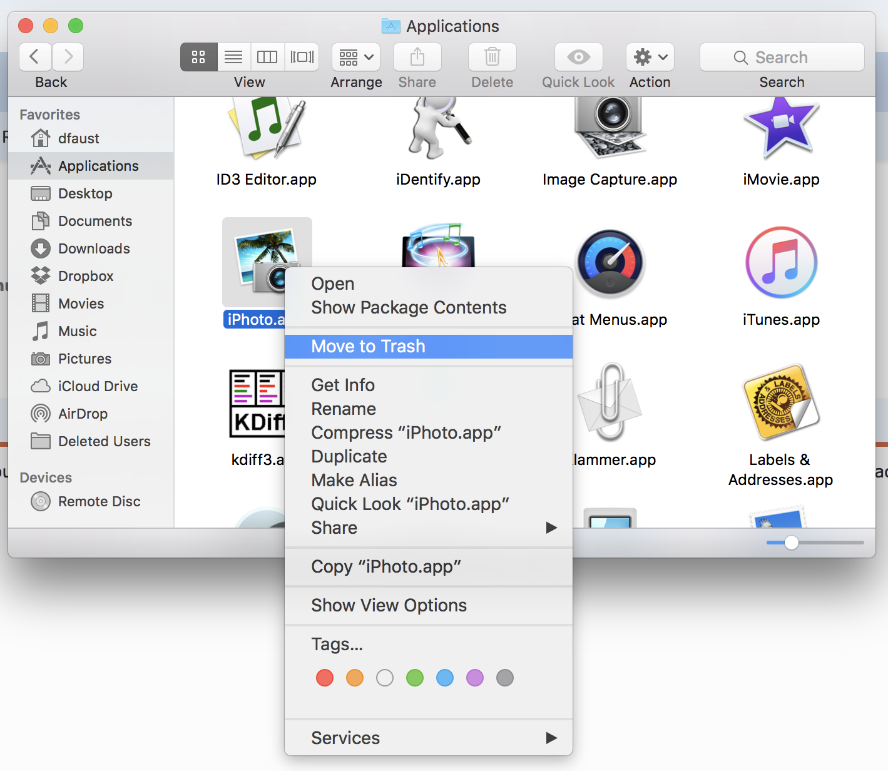Click the Delete trash toolbar button
Image resolution: width=888 pixels, height=771 pixels.
pyautogui.click(x=492, y=57)
